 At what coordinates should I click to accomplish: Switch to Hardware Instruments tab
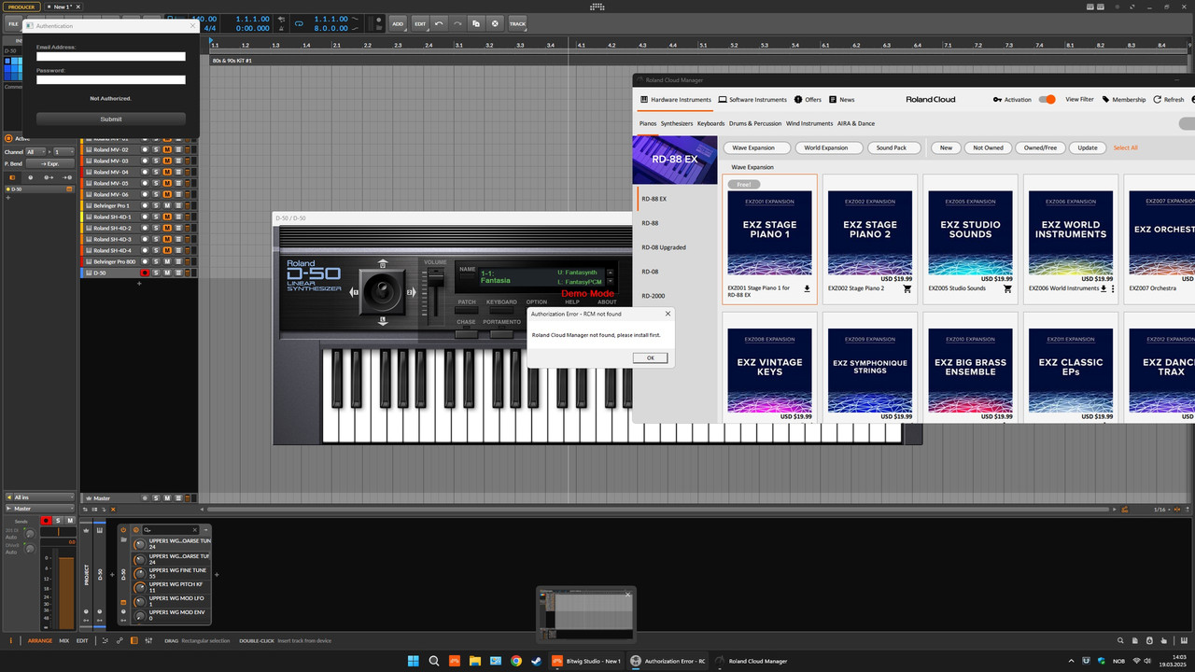pyautogui.click(x=675, y=100)
